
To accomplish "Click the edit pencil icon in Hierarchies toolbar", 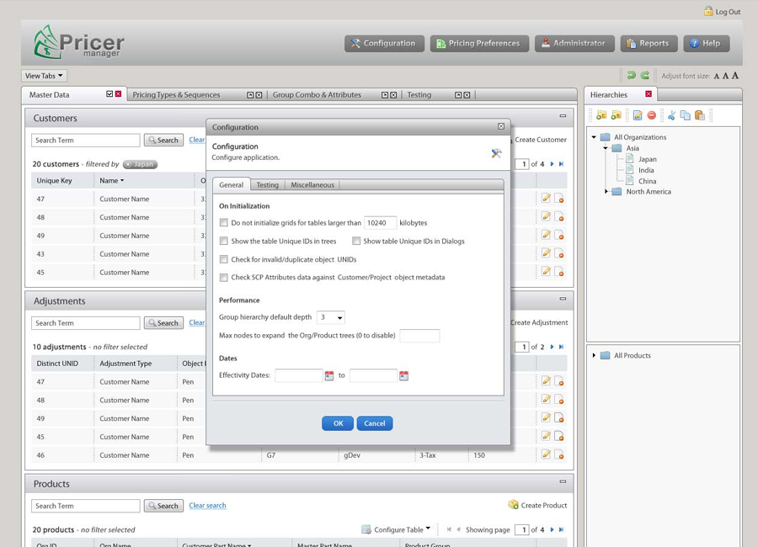I will [x=638, y=115].
